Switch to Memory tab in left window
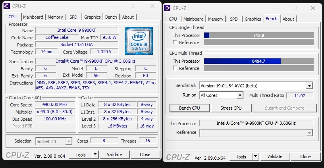This screenshot has width=324, height=168. coord(55,17)
